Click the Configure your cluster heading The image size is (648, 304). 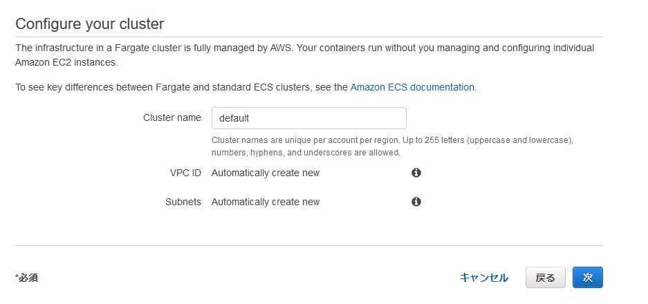[x=90, y=24]
